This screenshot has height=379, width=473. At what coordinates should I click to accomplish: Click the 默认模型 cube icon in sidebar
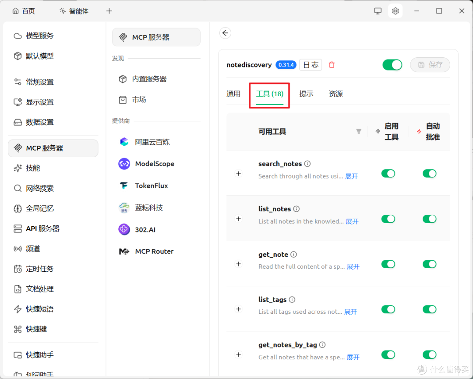click(18, 56)
